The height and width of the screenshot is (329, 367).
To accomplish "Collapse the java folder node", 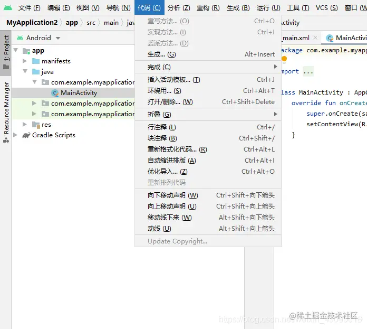I will 25,71.
